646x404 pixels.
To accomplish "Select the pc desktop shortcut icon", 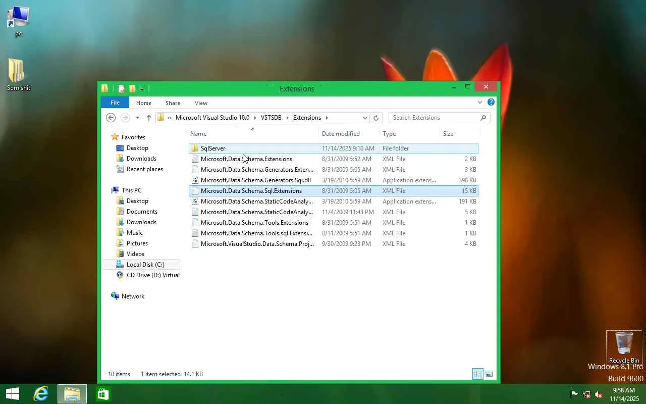I will pos(18,22).
